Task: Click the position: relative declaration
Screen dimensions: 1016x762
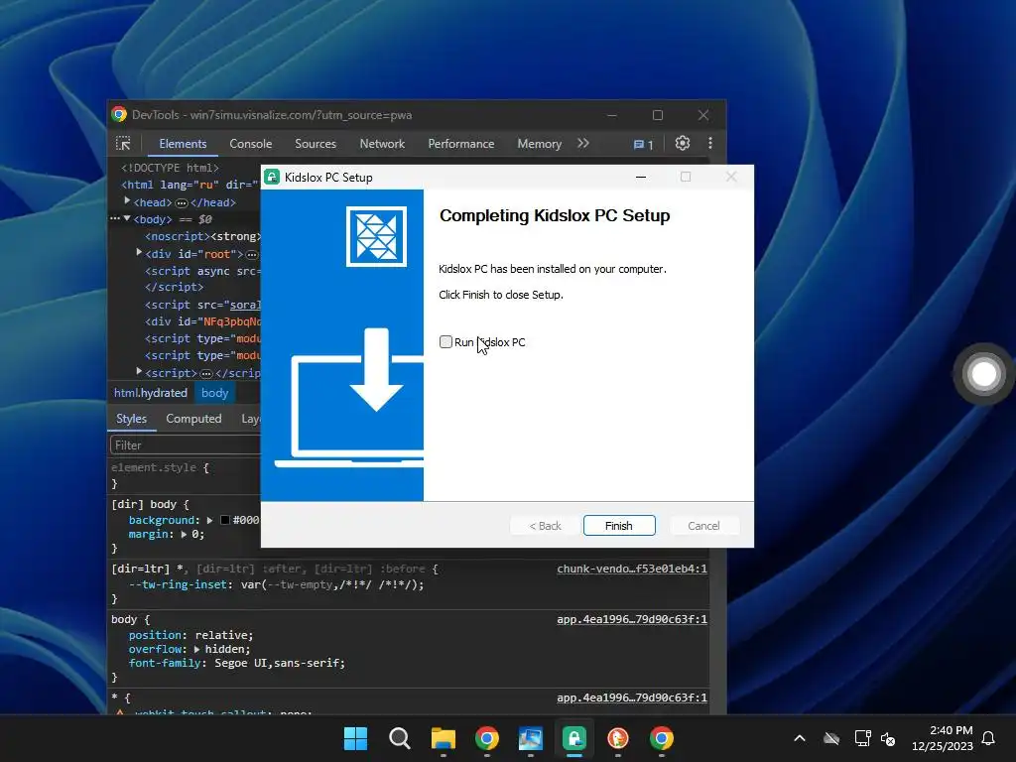Action: (190, 635)
